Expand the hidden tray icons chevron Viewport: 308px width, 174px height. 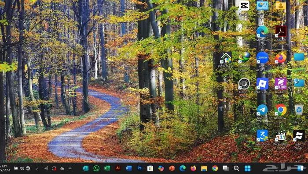(x=70, y=168)
